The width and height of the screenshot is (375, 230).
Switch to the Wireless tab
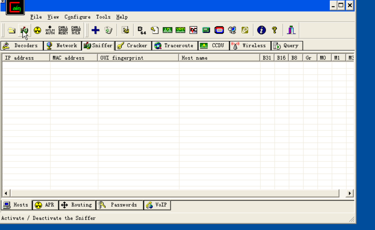pyautogui.click(x=250, y=46)
